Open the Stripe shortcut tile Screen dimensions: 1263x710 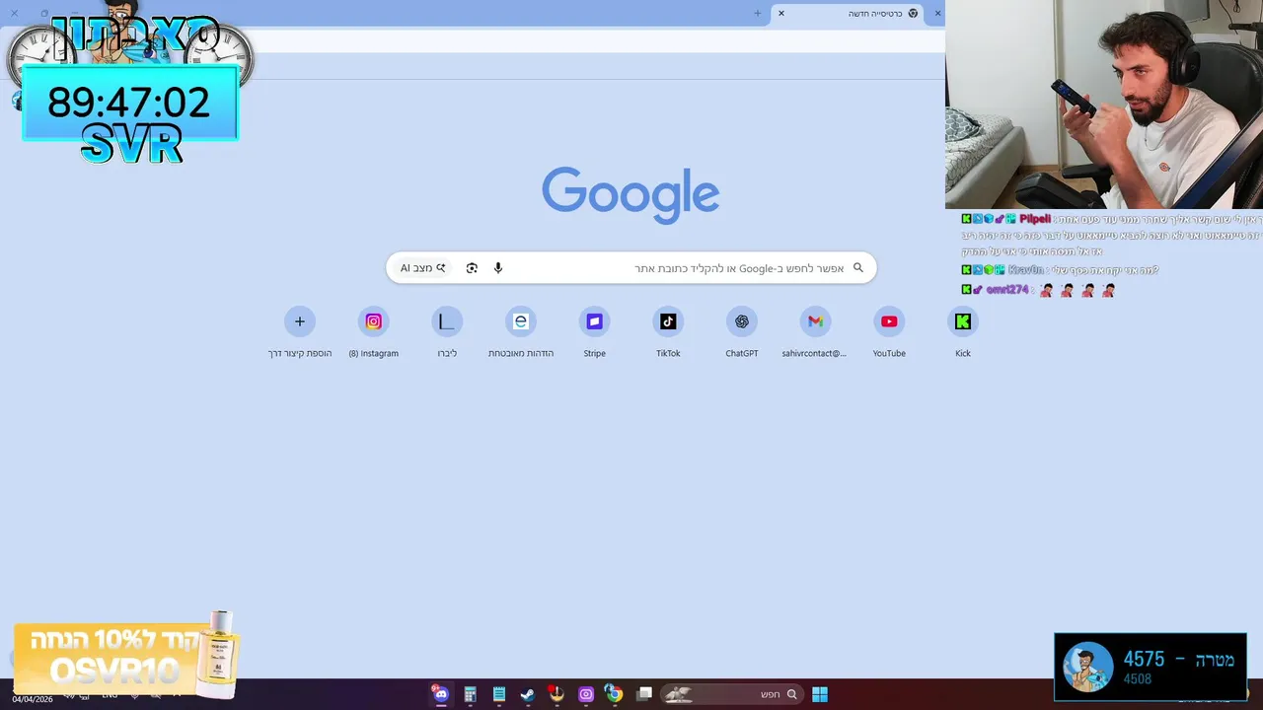tap(594, 332)
